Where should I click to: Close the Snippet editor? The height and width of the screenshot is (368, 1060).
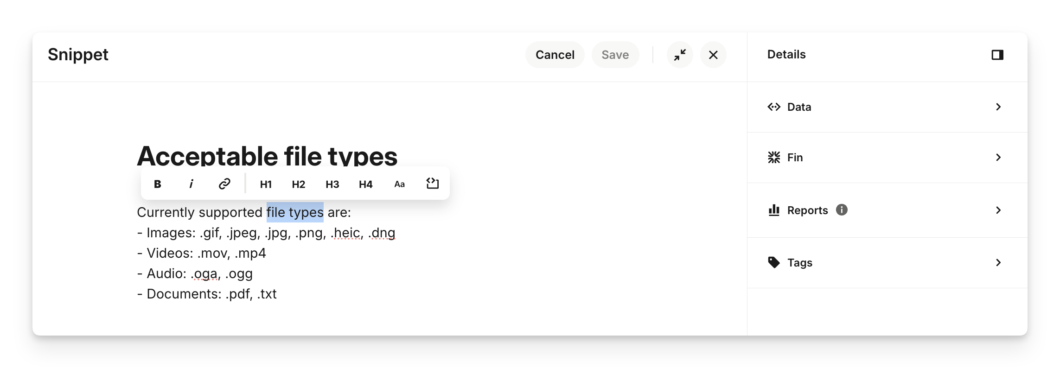[x=713, y=55]
